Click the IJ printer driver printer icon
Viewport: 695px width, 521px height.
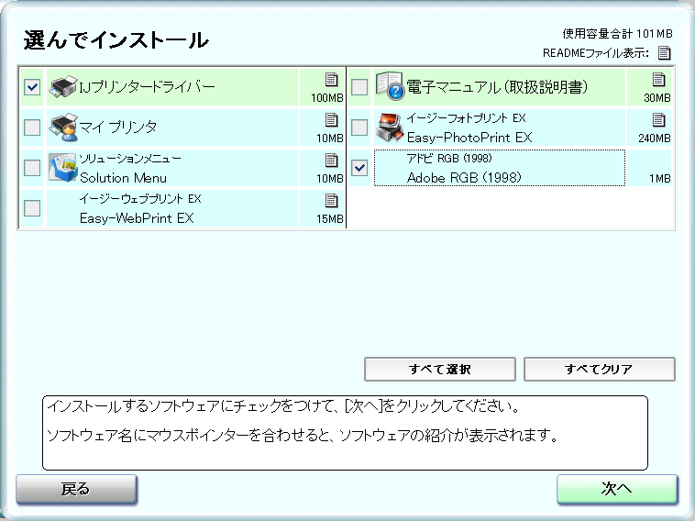click(x=61, y=87)
